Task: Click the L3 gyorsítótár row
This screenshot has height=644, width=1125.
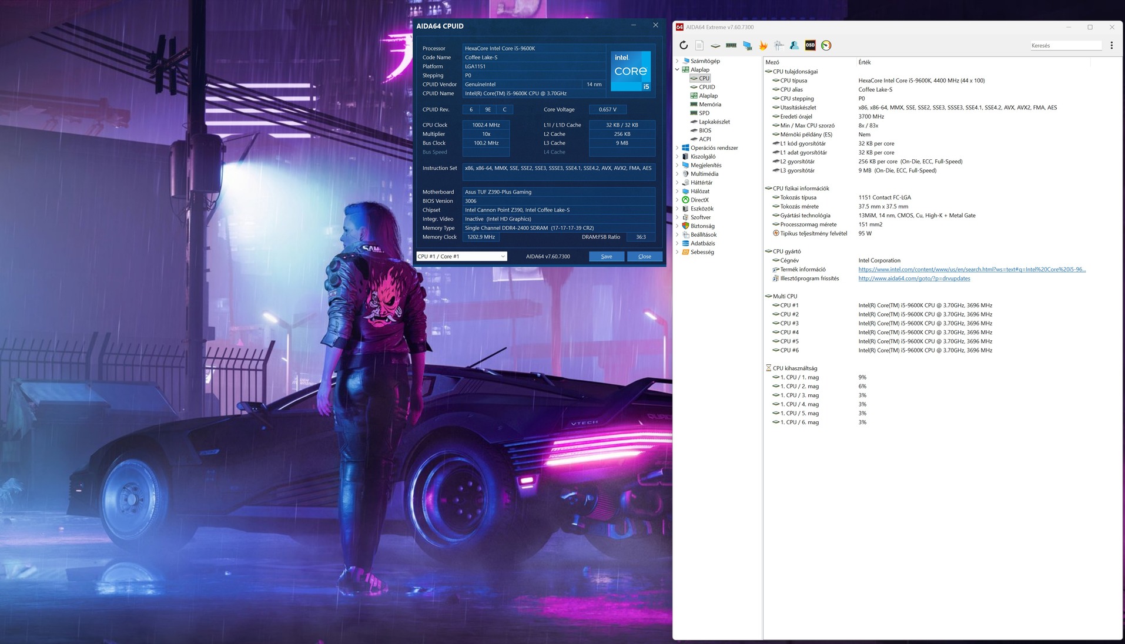Action: (943, 170)
